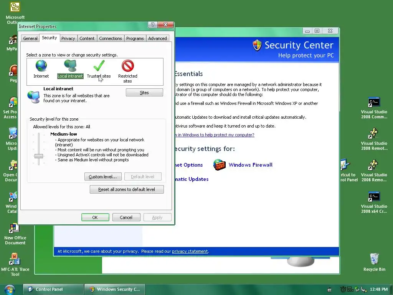The image size is (393, 295).
Task: Open the Microsoft Outlook desktop icon
Action: tap(15, 13)
